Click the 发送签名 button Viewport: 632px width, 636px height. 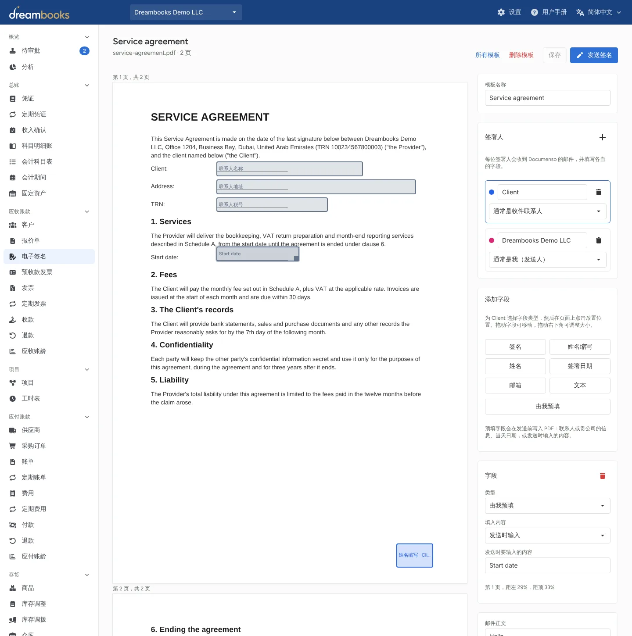pyautogui.click(x=594, y=55)
